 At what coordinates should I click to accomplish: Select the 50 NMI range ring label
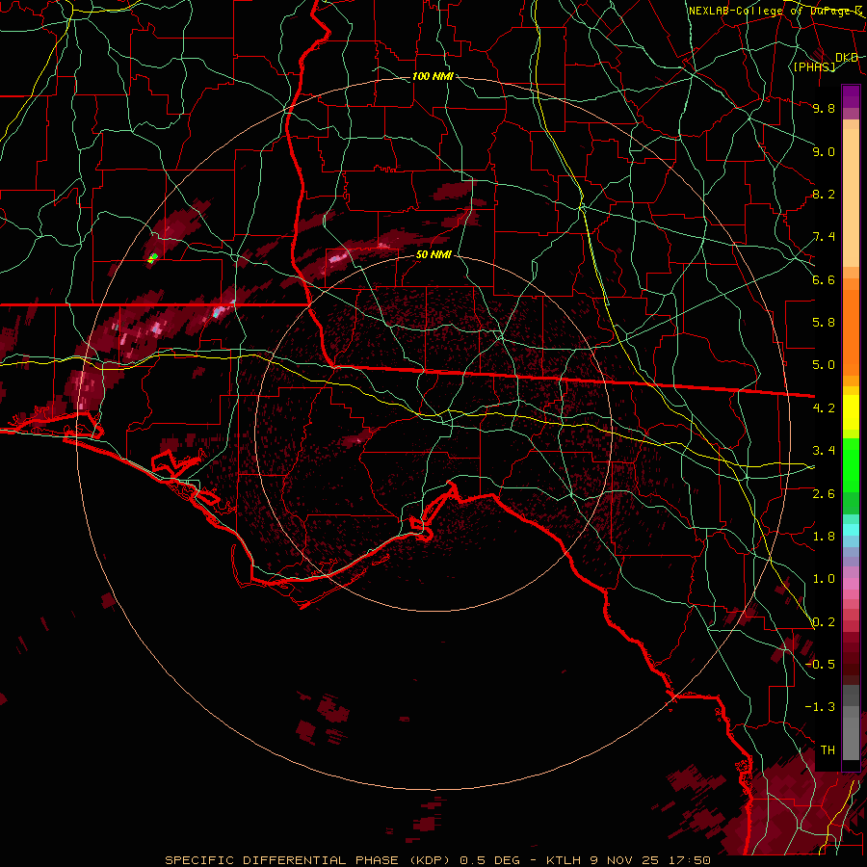pos(433,255)
